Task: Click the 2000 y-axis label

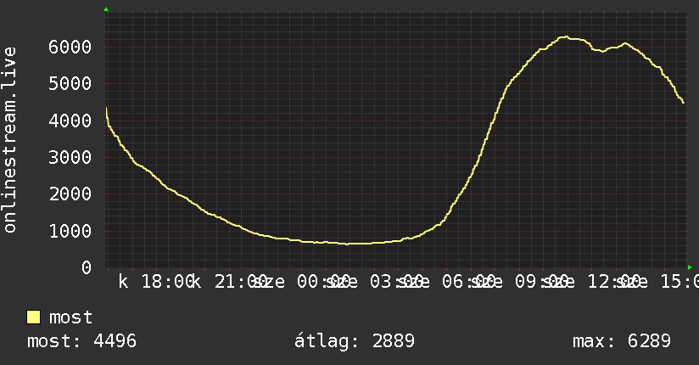Action: point(70,194)
